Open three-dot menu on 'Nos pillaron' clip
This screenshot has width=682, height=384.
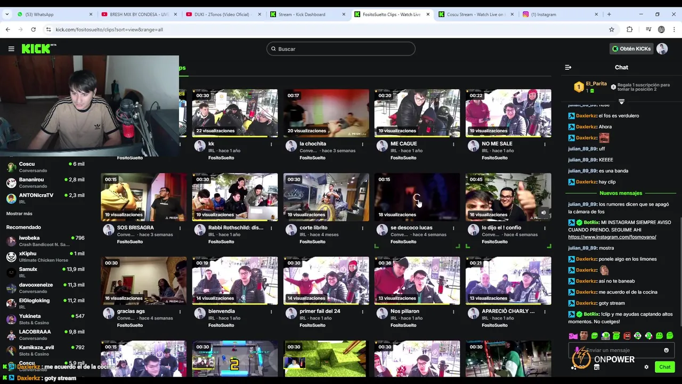coord(453,311)
